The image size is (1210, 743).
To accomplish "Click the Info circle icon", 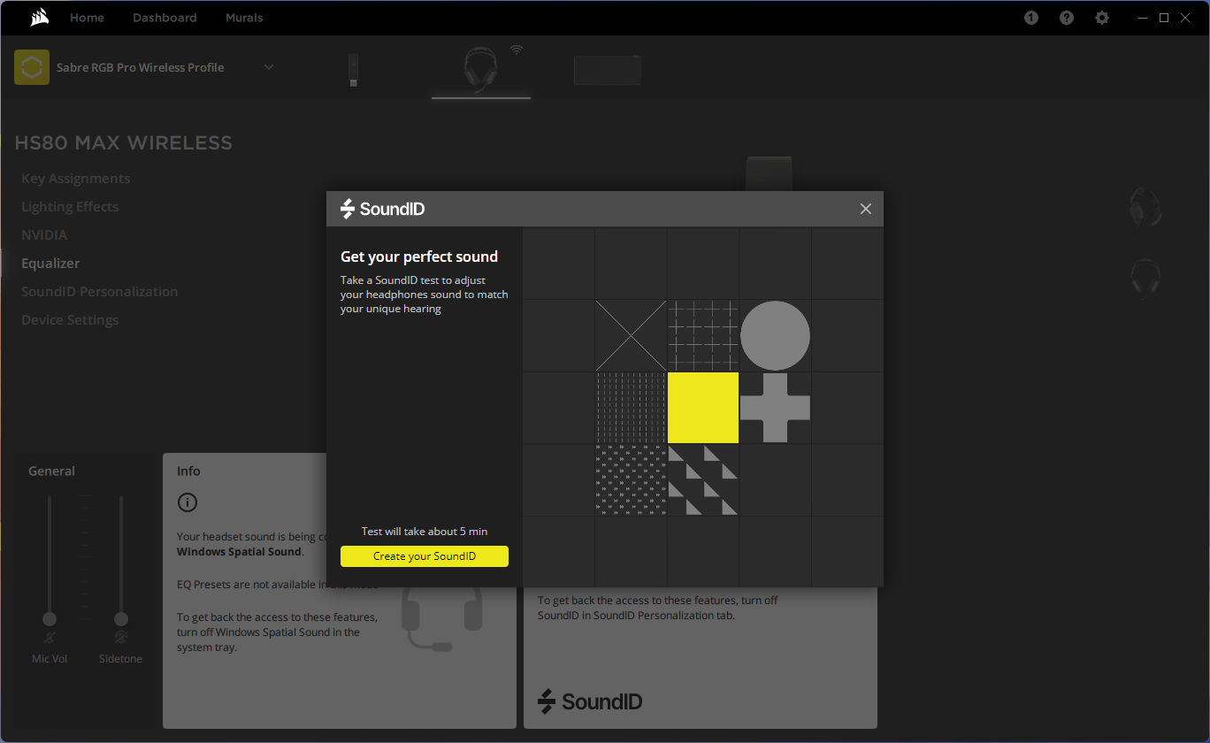I will pyautogui.click(x=187, y=502).
